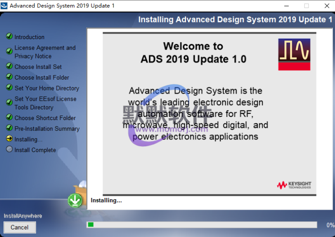The image size is (335, 237).
Task: Click the InstallAnywhere label
Action: 23,216
